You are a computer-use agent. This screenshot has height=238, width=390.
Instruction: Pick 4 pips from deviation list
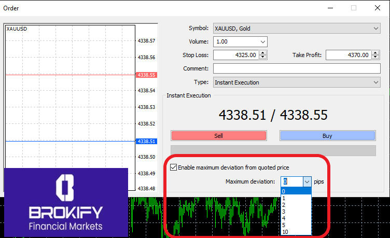[x=296, y=218]
